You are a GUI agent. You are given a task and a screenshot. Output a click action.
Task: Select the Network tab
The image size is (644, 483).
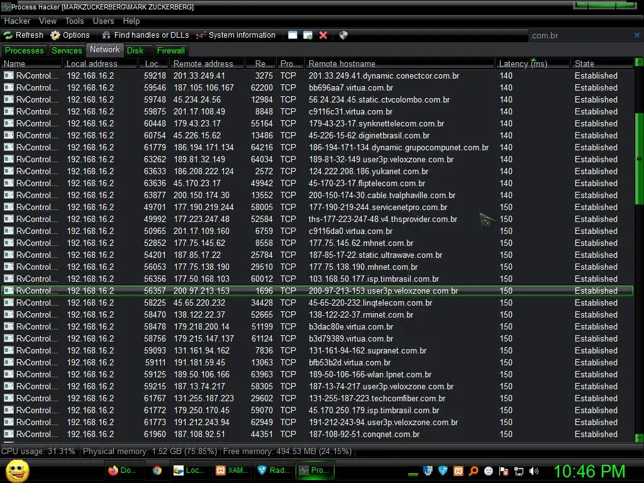tap(105, 50)
